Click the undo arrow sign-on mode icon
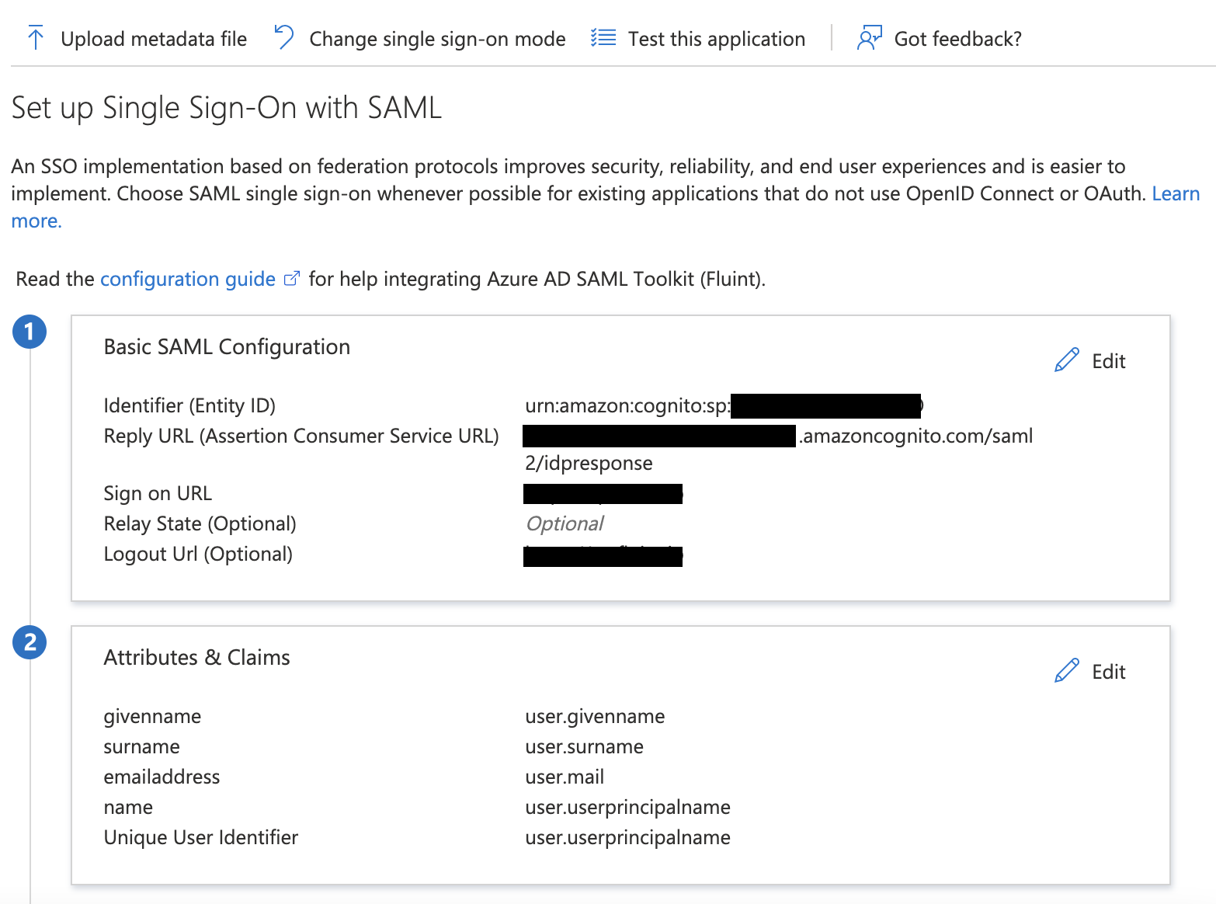 pyautogui.click(x=284, y=37)
